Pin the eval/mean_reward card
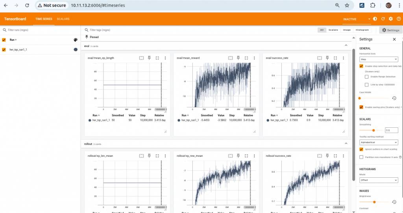 tap(238, 58)
